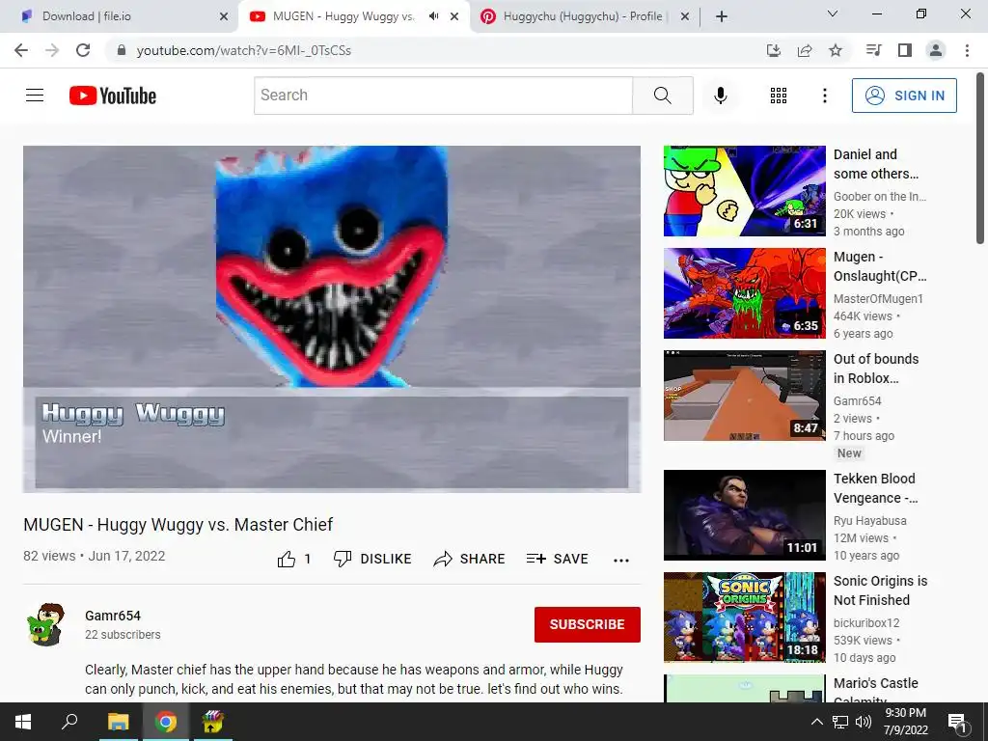Image resolution: width=988 pixels, height=741 pixels.
Task: Click the search magnifier button
Action: click(x=662, y=96)
